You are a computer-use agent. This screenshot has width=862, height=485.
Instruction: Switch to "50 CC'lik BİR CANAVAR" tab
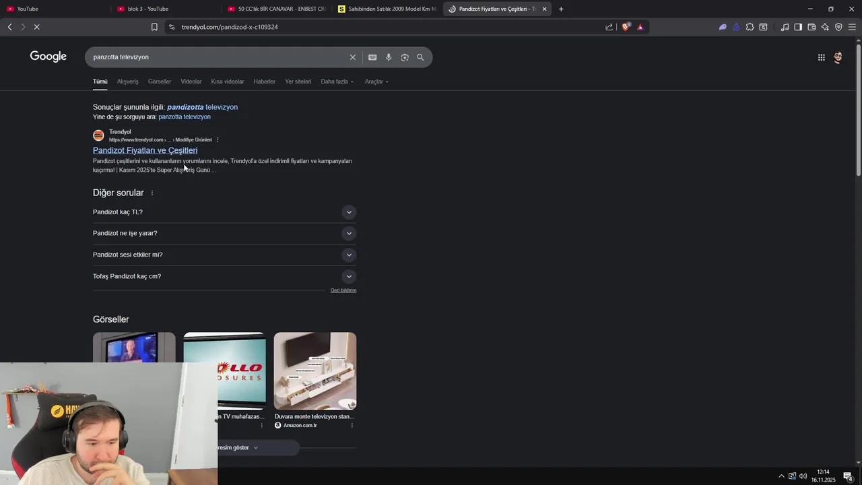tap(277, 9)
